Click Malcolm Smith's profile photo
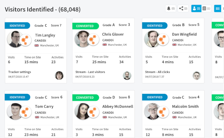 tap(152, 111)
